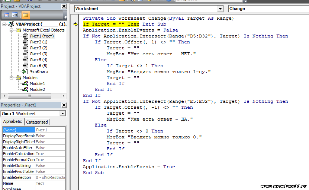309x190 pixels.
Task: Open the Лист1 Worksheet properties dropdown
Action: tap(62, 114)
